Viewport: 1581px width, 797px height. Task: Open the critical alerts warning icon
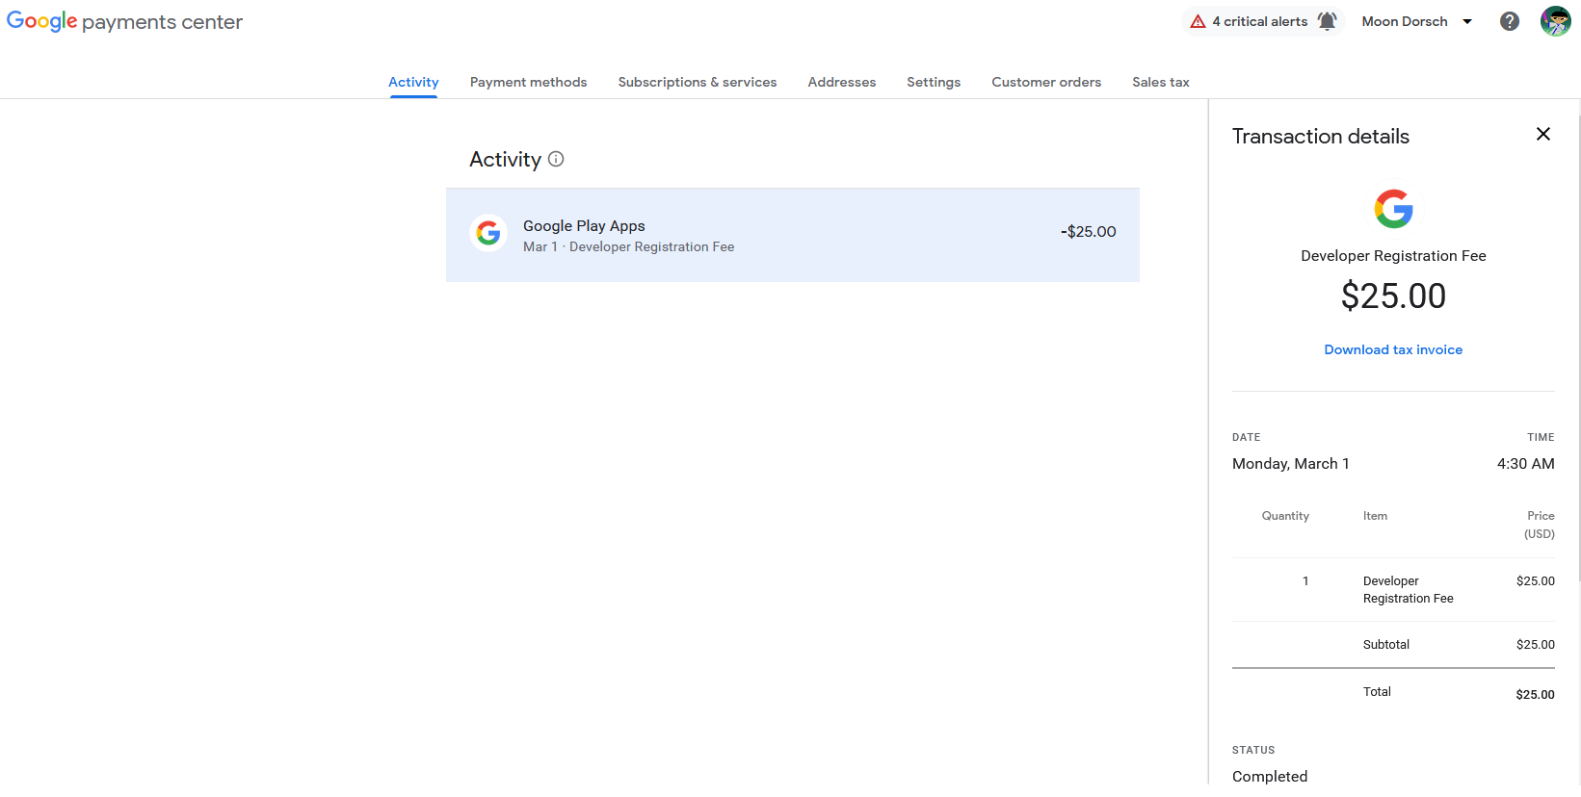coord(1198,21)
